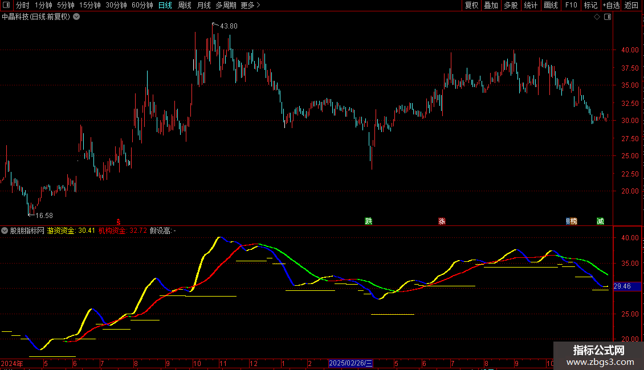This screenshot has height=370, width=644.
Task: Toggle the right side panel icon
Action: (x=608, y=17)
